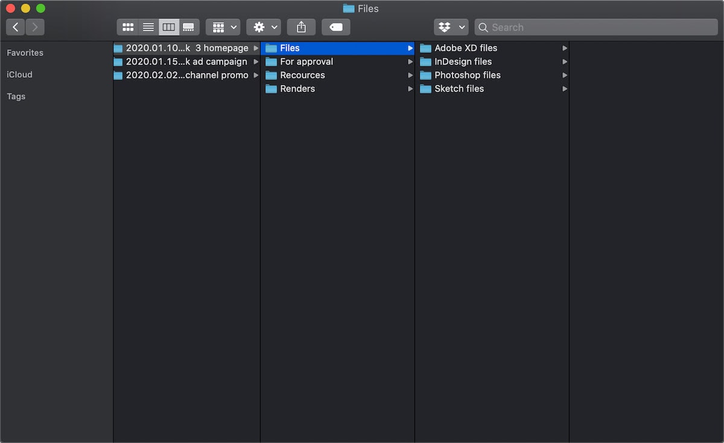The image size is (724, 443).
Task: Select the Recources folder
Action: point(338,75)
